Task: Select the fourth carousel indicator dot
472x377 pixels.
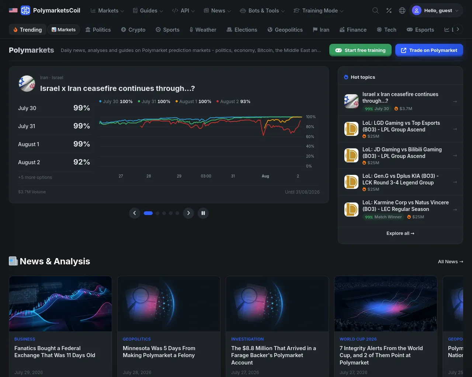Action: click(x=171, y=213)
